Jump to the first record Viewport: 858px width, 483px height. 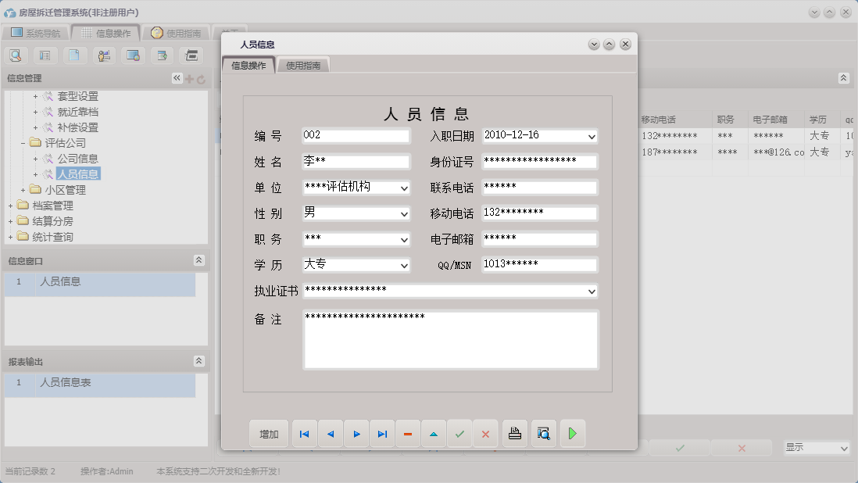point(304,433)
